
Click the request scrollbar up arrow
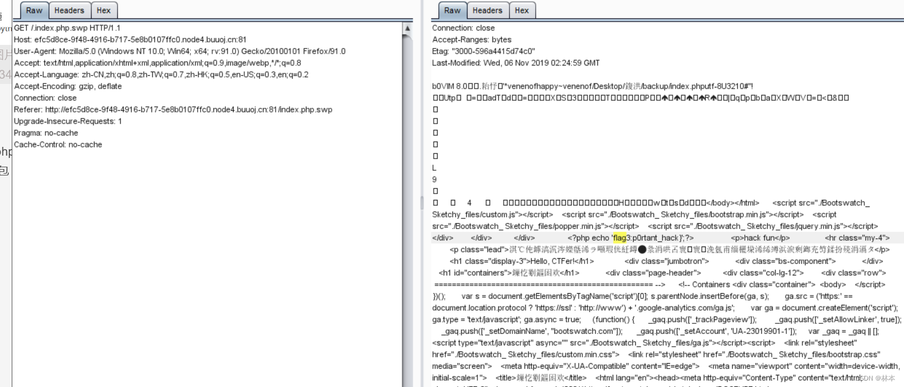pos(407,28)
